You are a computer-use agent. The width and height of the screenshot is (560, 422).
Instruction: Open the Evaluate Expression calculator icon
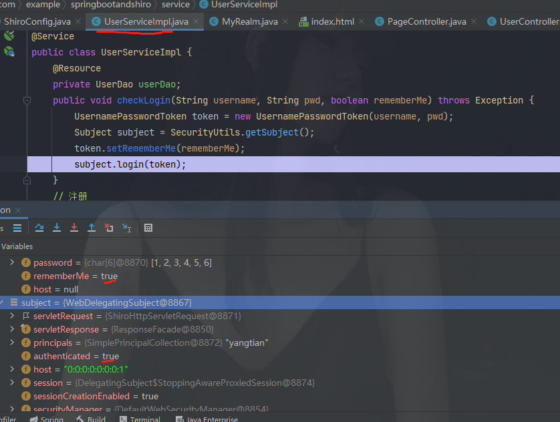pos(148,228)
